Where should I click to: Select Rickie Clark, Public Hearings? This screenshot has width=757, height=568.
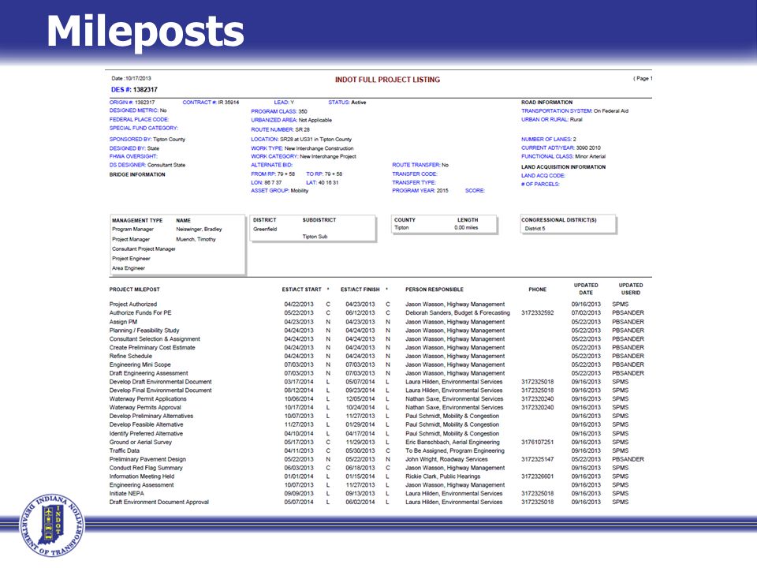(442, 476)
